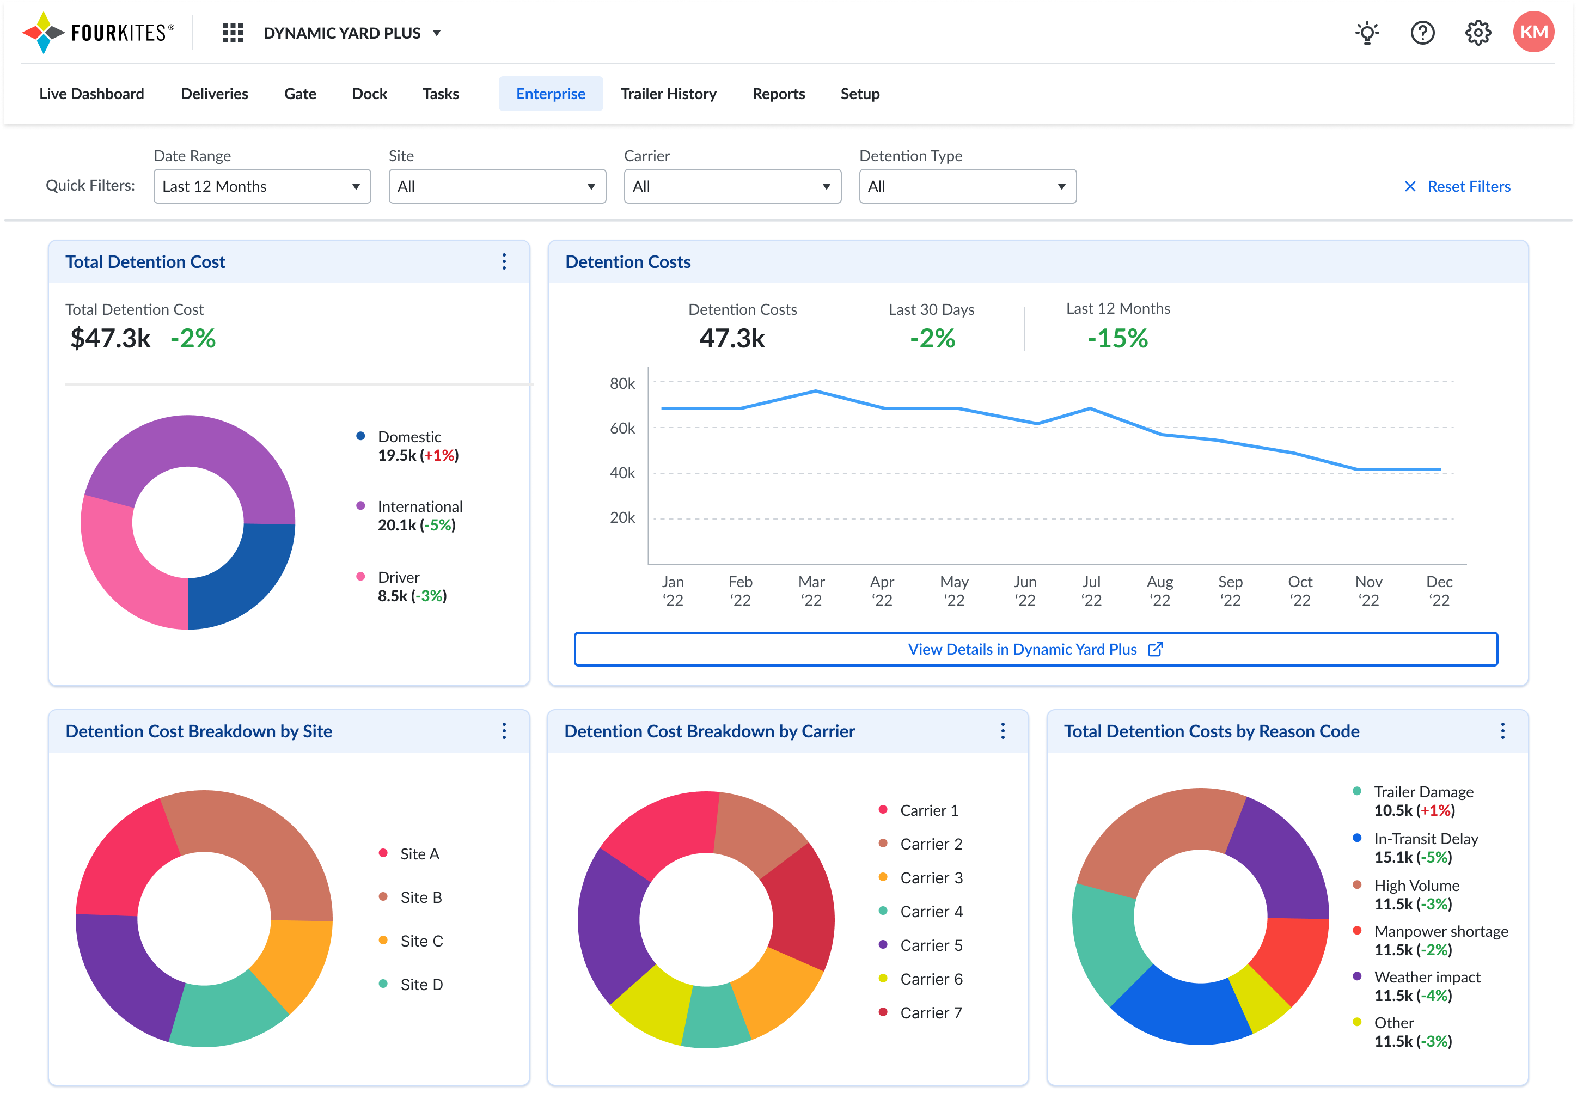Open the Site filter dropdown

[497, 186]
